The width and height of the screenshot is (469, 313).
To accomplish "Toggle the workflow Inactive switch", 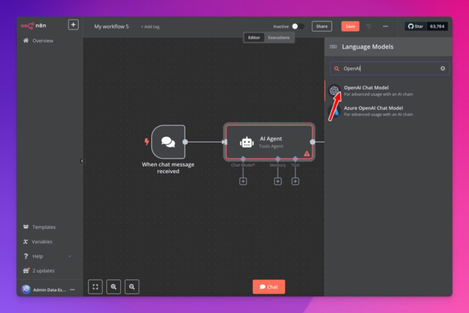I will coord(298,27).
